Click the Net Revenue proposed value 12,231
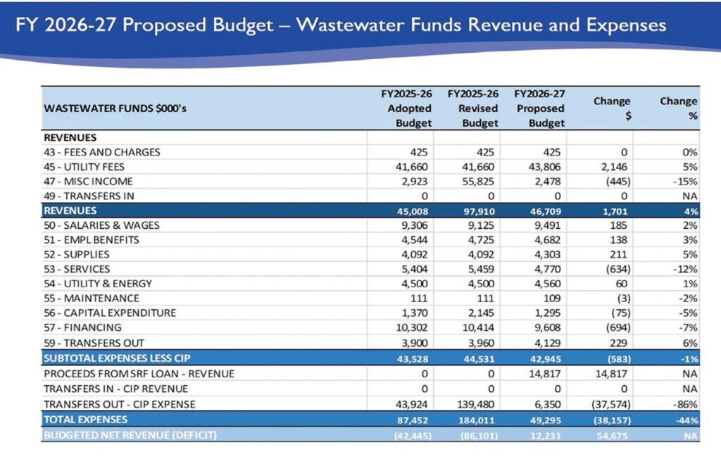 click(546, 435)
